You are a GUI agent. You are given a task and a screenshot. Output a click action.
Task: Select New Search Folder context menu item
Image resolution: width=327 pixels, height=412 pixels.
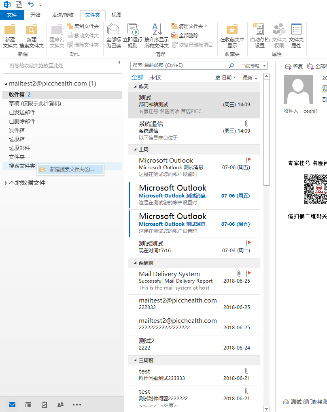tap(71, 170)
